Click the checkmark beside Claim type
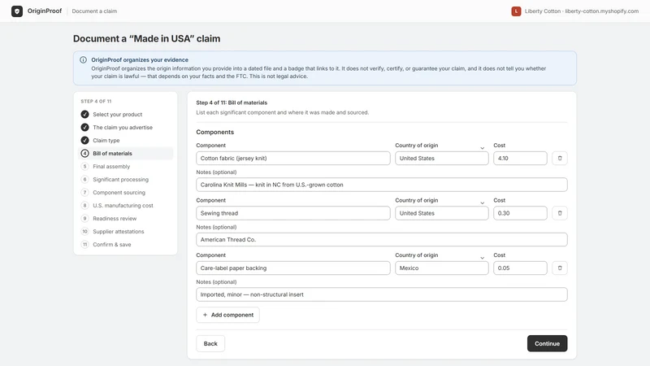 click(x=84, y=140)
